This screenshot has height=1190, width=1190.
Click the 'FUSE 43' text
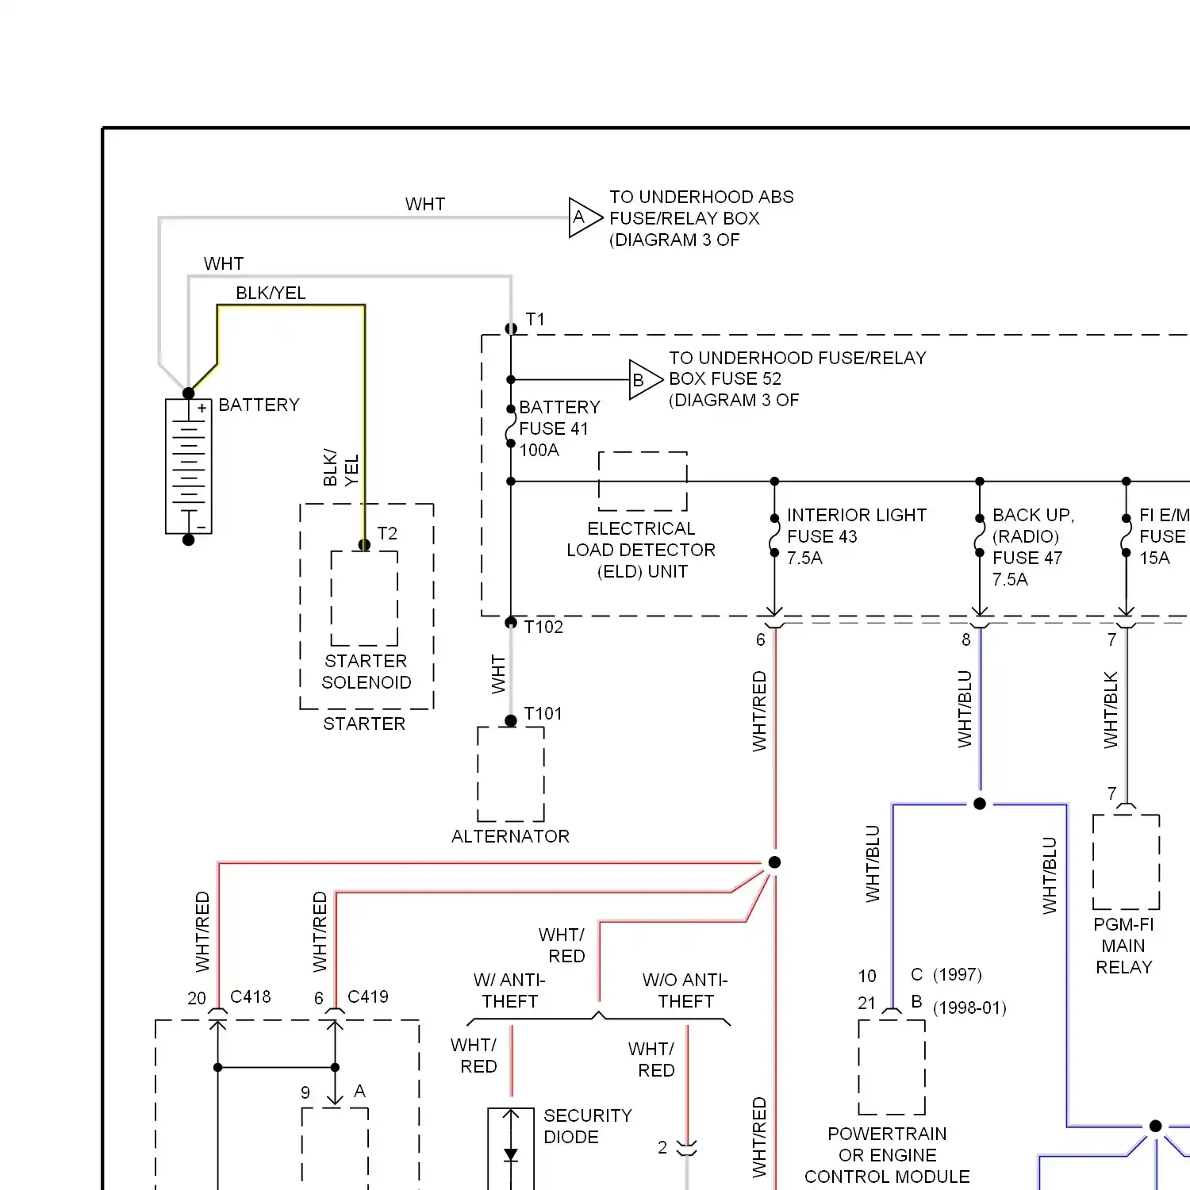822,536
